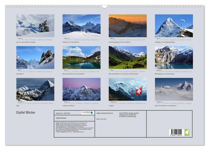This screenshot has width=209, height=150.
Task: Click caption 'Blümlisalphorn vom Öschinensee'
Action: coord(164,74)
